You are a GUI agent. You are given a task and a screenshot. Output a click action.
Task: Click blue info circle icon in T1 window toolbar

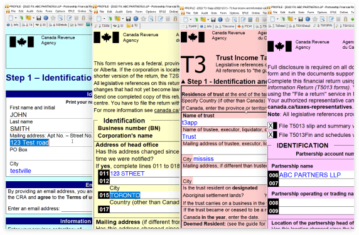(46, 17)
